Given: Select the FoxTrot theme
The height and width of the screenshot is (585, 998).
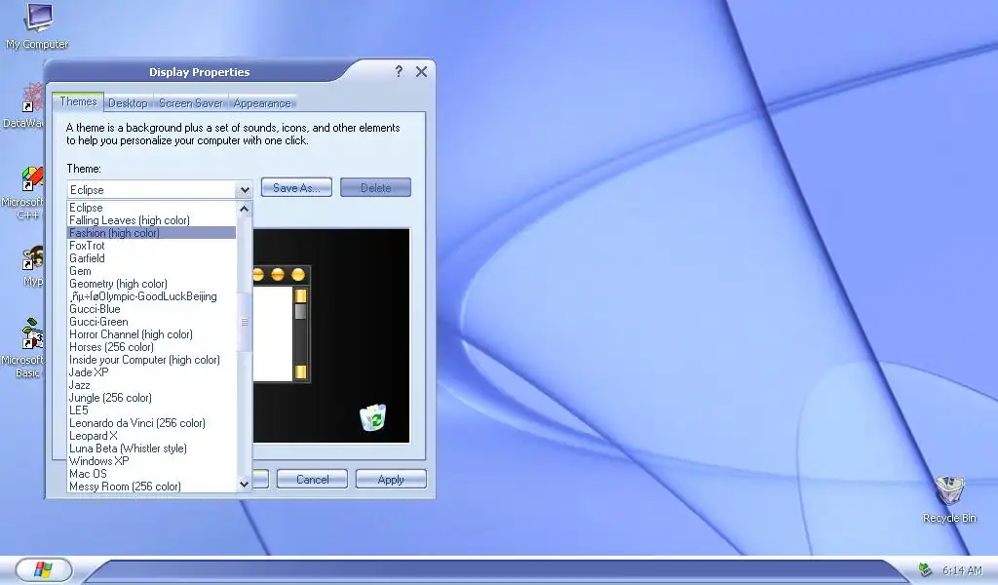Looking at the screenshot, I should pyautogui.click(x=151, y=246).
